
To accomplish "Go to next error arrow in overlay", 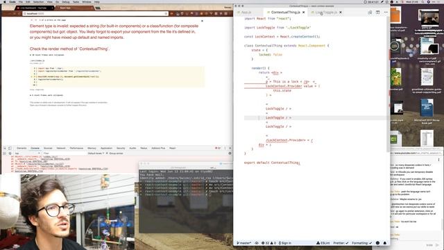I will tap(35, 20).
